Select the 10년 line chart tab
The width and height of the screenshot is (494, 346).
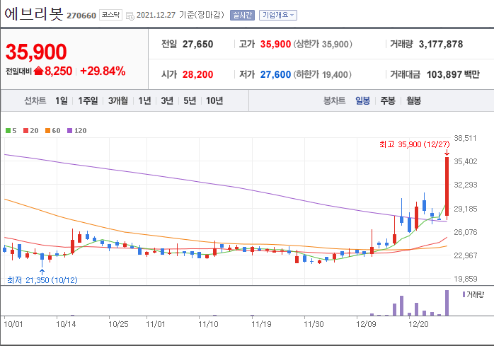pyautogui.click(x=214, y=101)
